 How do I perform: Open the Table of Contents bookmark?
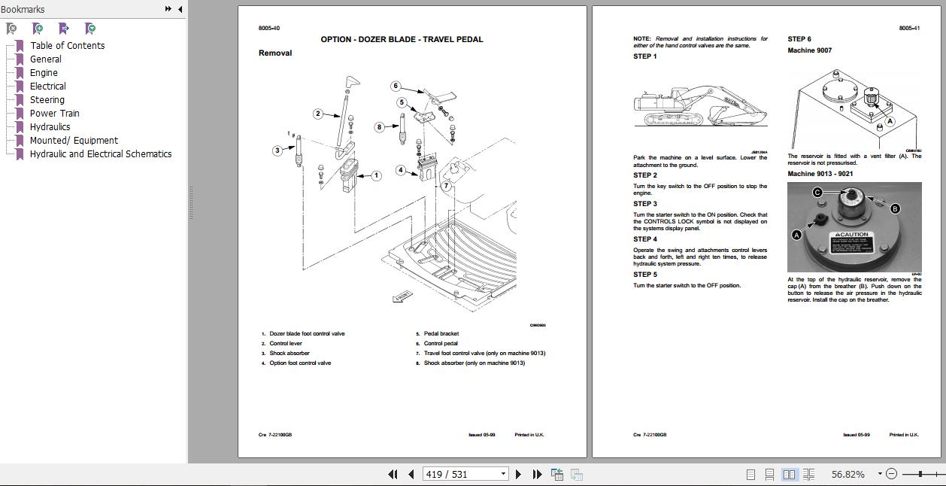click(x=68, y=45)
